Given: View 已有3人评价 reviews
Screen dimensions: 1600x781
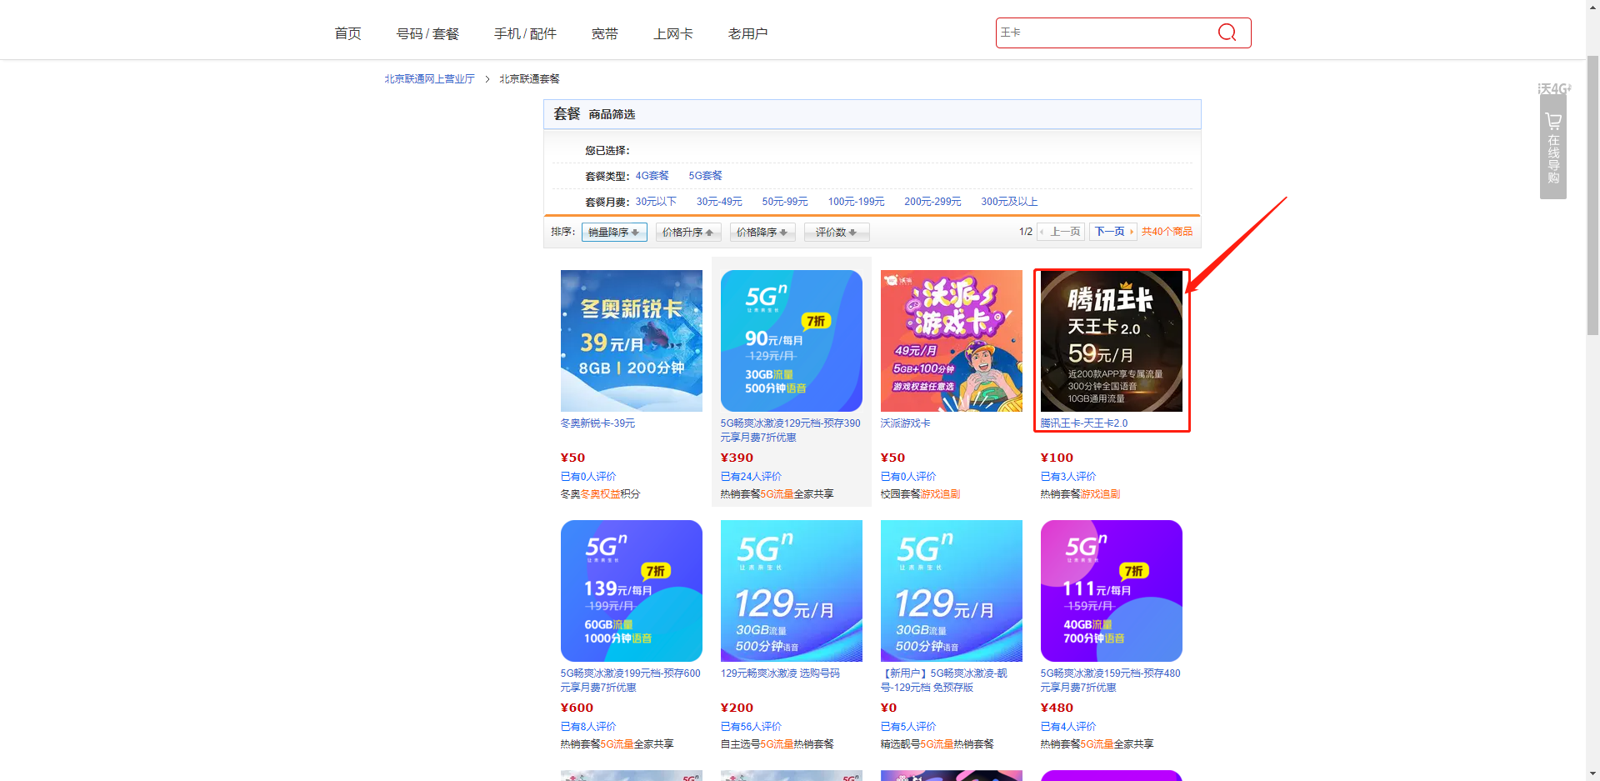Looking at the screenshot, I should point(1068,477).
